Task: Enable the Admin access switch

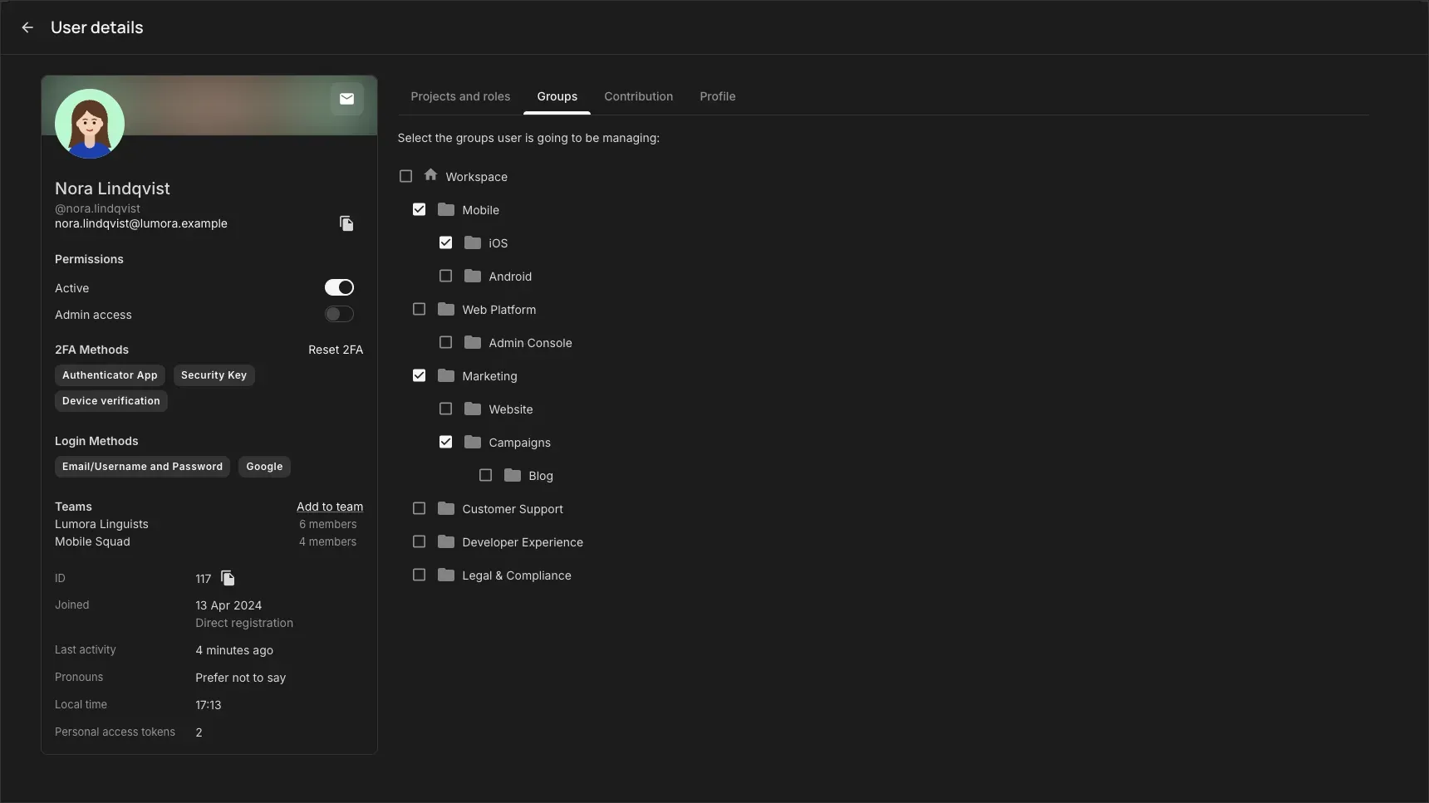Action: pyautogui.click(x=339, y=314)
